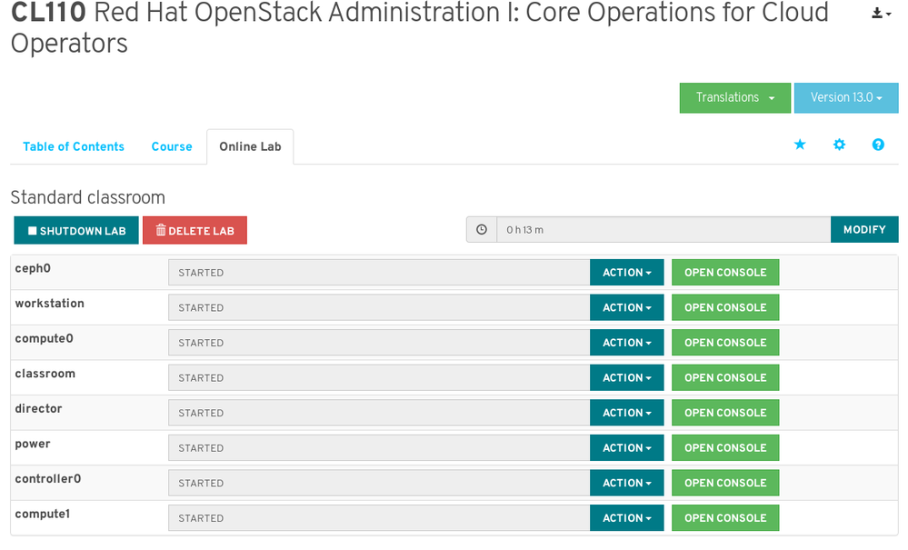Screen dimensions: 908x550
Task: Click the star favorite icon
Action: pos(800,145)
